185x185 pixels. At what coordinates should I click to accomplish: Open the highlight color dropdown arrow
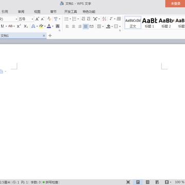[45, 26]
